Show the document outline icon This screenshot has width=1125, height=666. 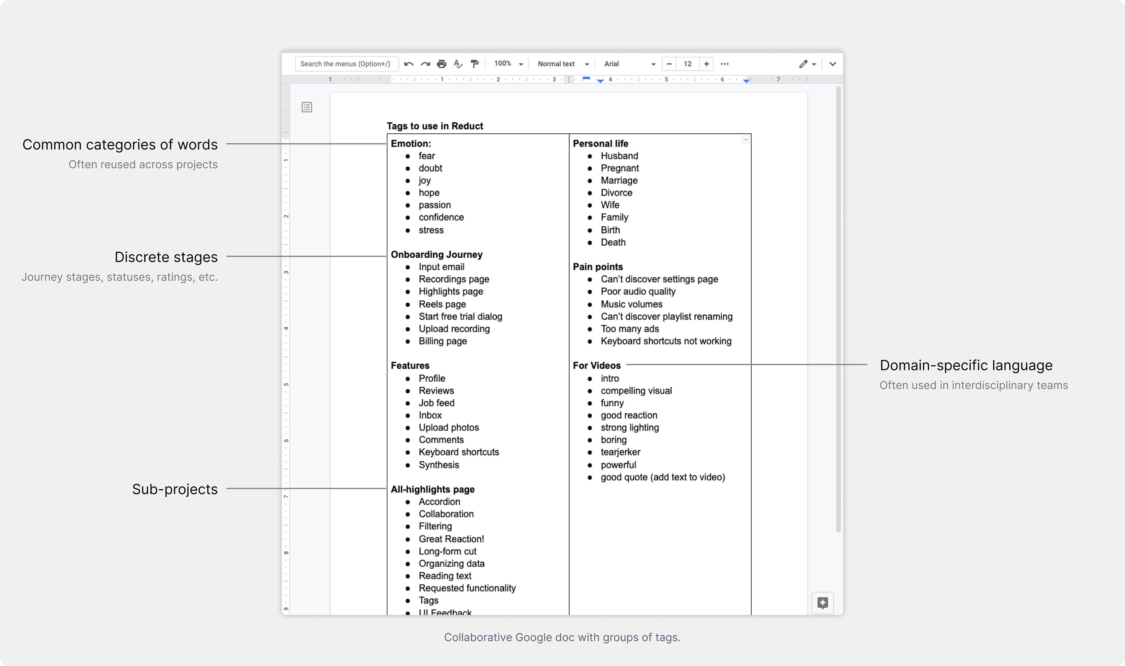click(307, 107)
